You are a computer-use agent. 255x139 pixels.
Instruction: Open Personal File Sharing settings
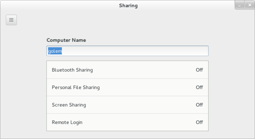tap(127, 87)
